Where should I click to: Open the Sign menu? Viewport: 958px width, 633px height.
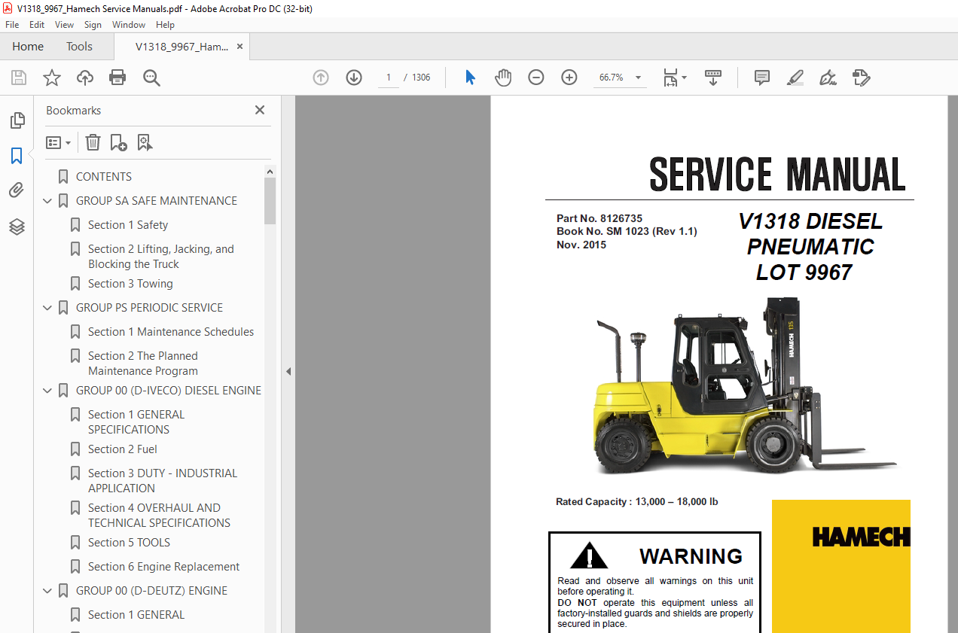pyautogui.click(x=93, y=25)
